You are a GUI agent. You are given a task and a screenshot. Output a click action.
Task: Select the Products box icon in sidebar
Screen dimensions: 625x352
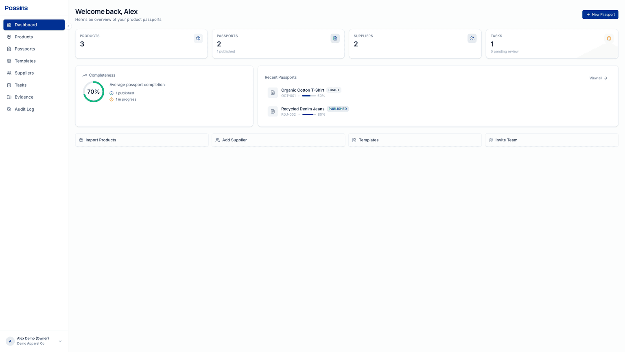(9, 37)
